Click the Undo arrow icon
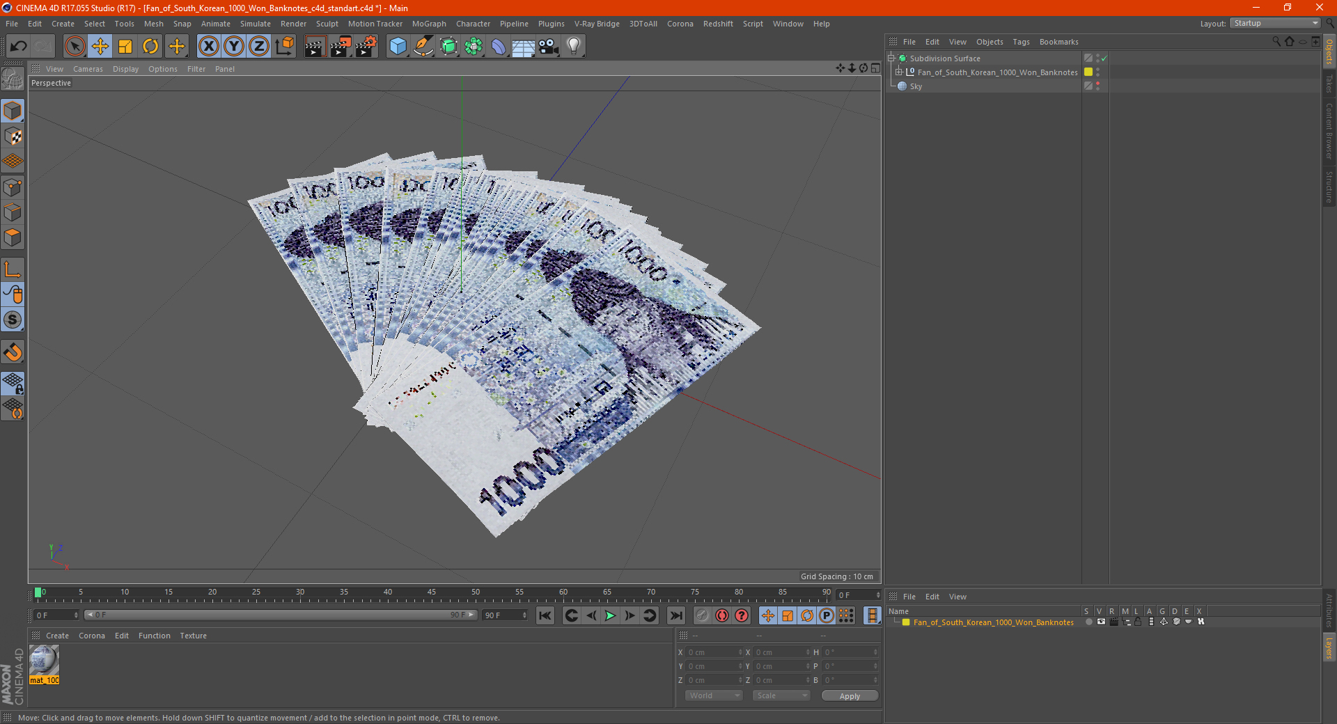Image resolution: width=1337 pixels, height=724 pixels. pos(19,47)
